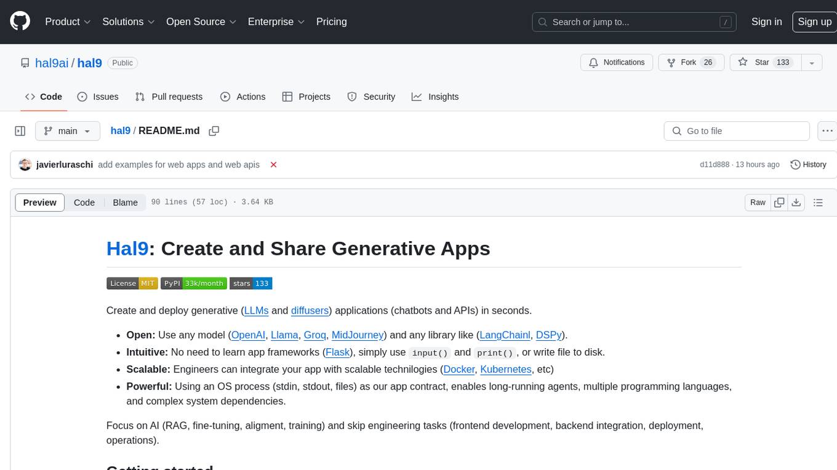Open the Llama link
The height and width of the screenshot is (470, 837).
point(284,335)
